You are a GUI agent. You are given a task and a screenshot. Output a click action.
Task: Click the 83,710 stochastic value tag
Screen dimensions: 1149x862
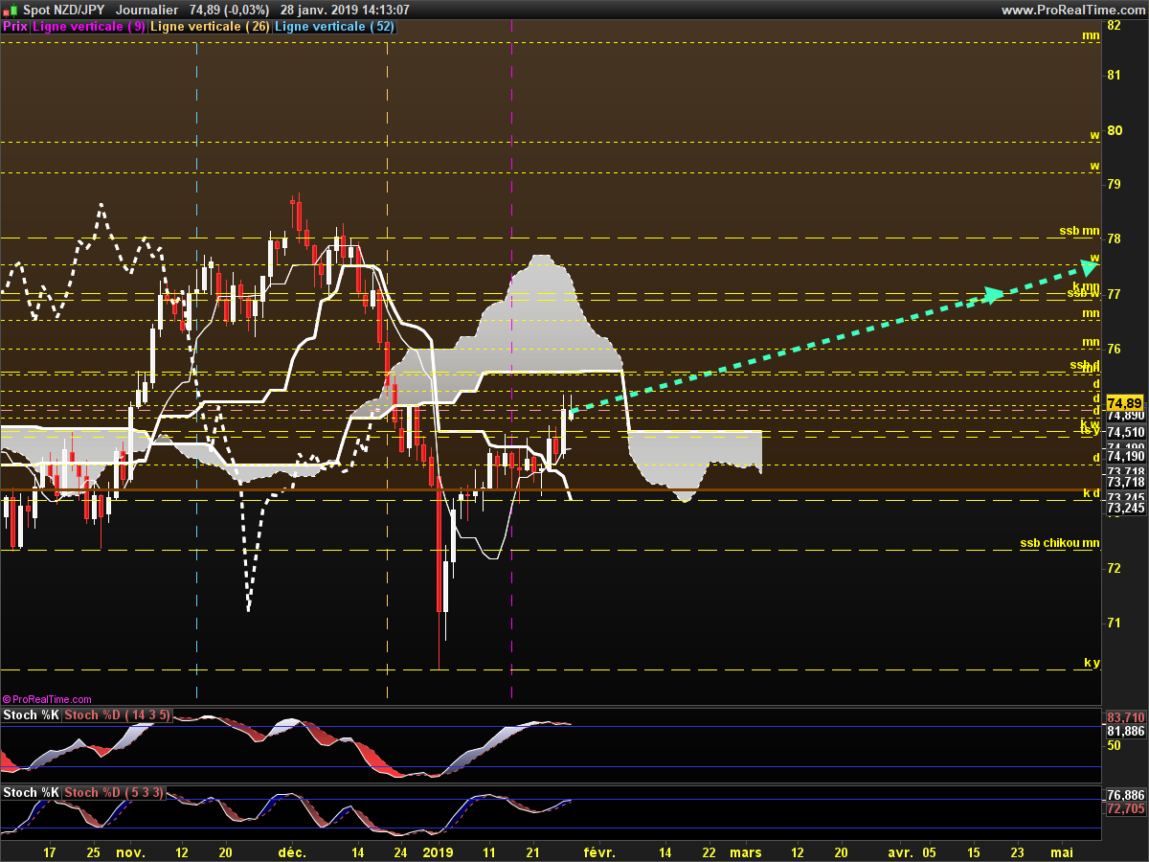pyautogui.click(x=1125, y=716)
